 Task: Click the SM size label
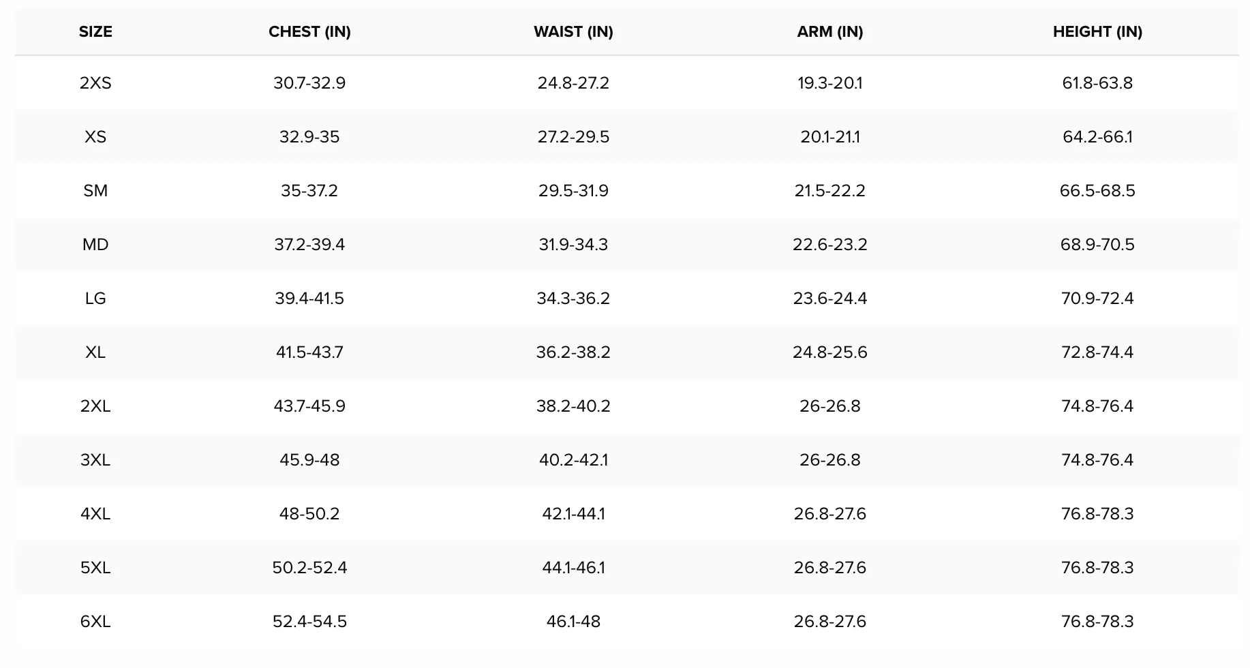(x=95, y=191)
